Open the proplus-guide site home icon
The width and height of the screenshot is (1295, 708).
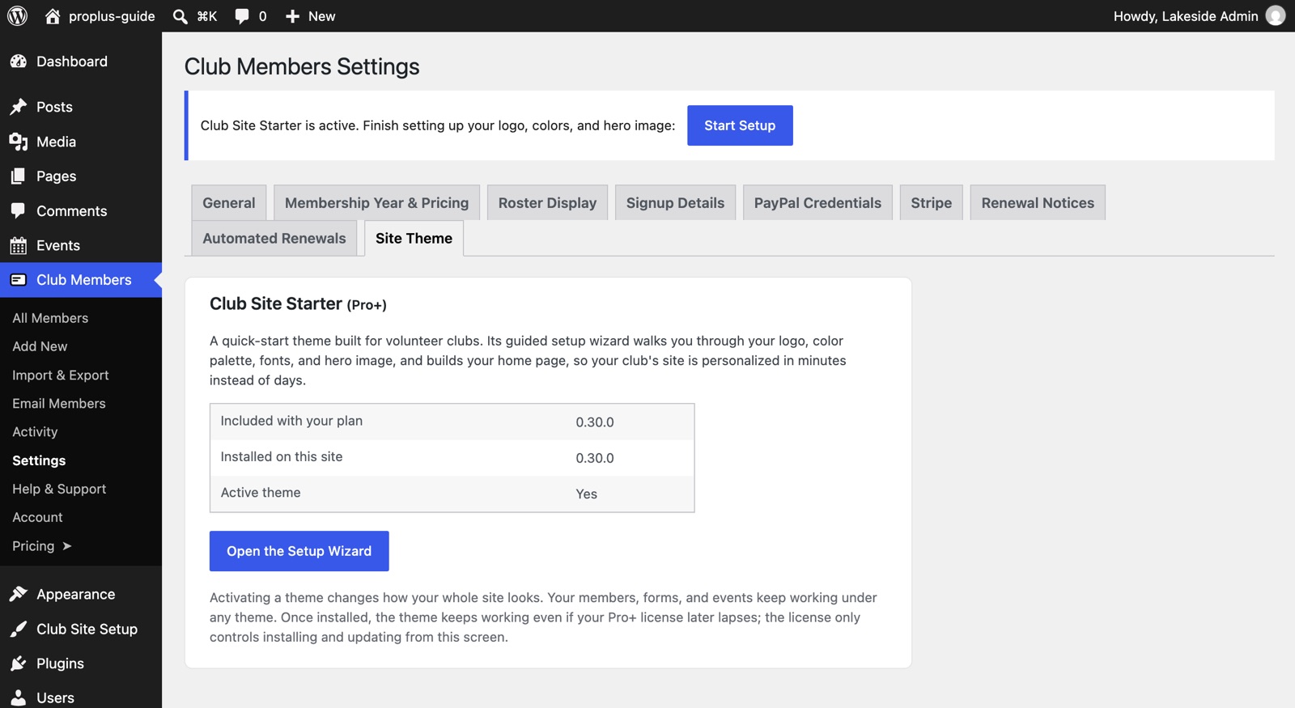tap(53, 16)
